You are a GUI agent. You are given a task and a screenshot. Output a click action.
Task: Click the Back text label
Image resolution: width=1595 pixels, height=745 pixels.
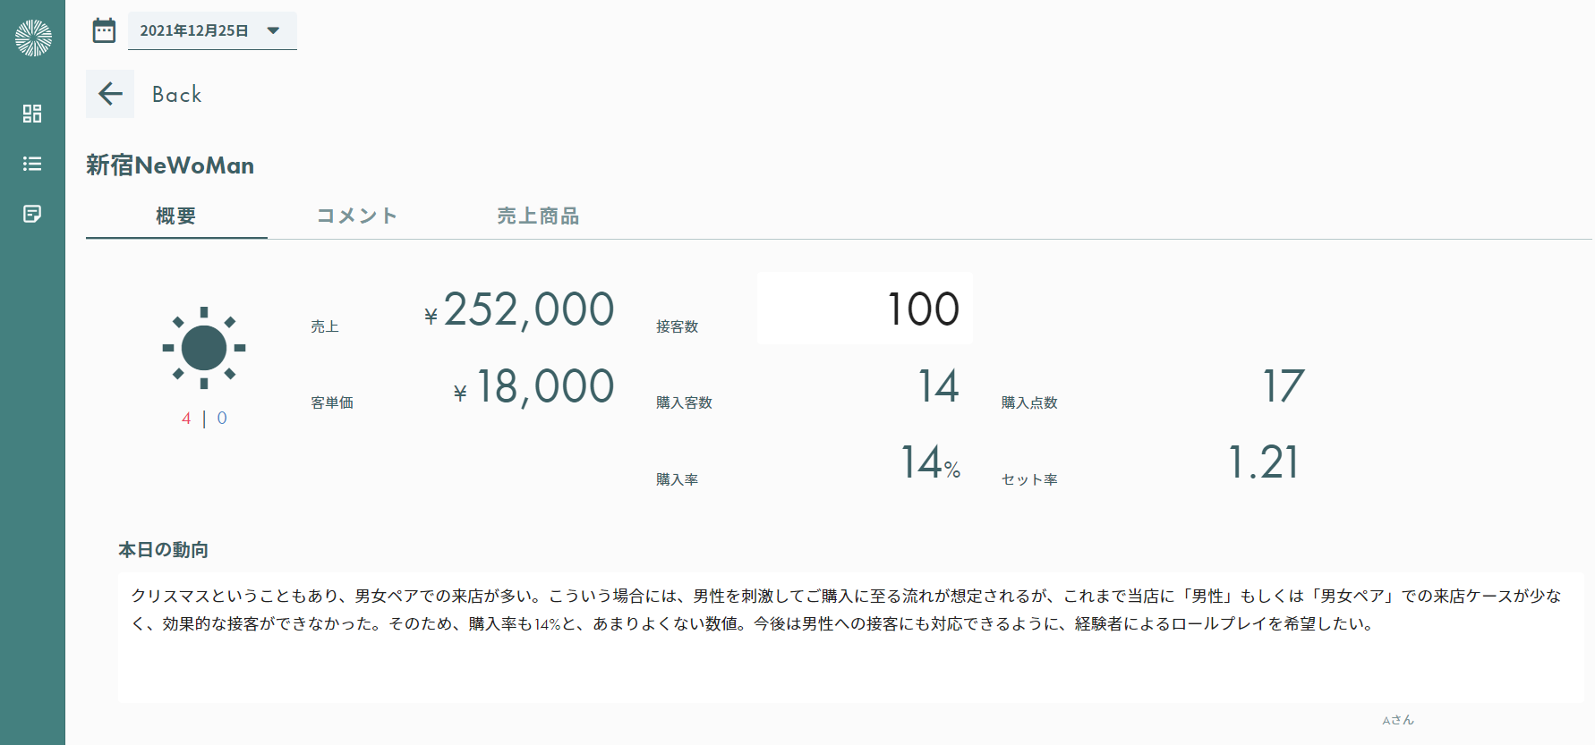point(176,94)
